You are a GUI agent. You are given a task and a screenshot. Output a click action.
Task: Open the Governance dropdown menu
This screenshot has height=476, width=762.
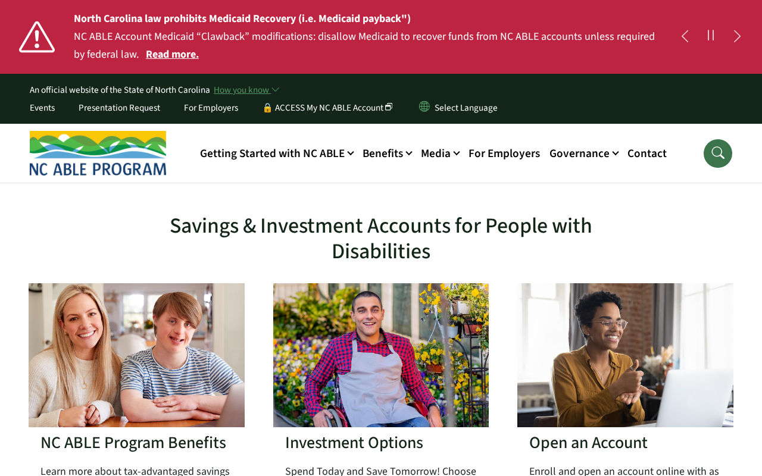pos(583,154)
